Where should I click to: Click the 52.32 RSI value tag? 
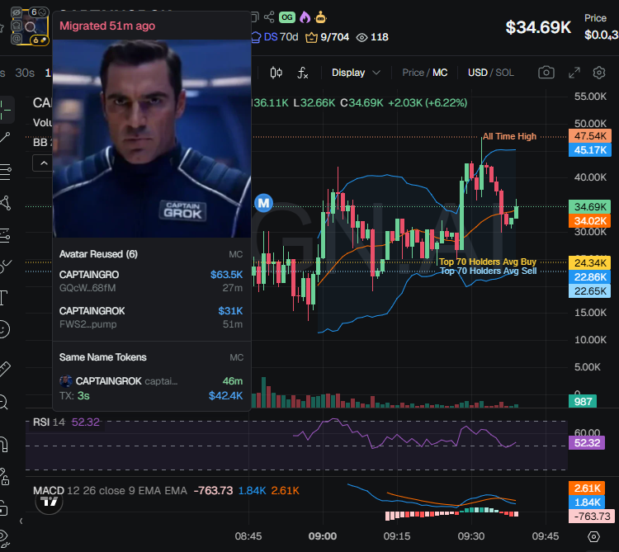point(587,443)
